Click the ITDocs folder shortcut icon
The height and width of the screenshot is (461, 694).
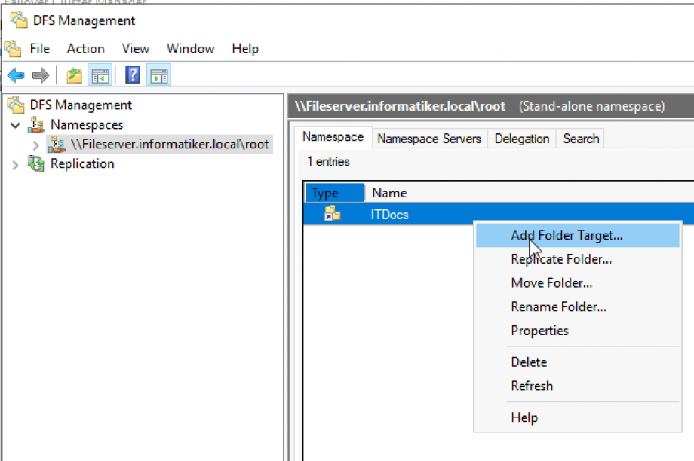click(333, 215)
